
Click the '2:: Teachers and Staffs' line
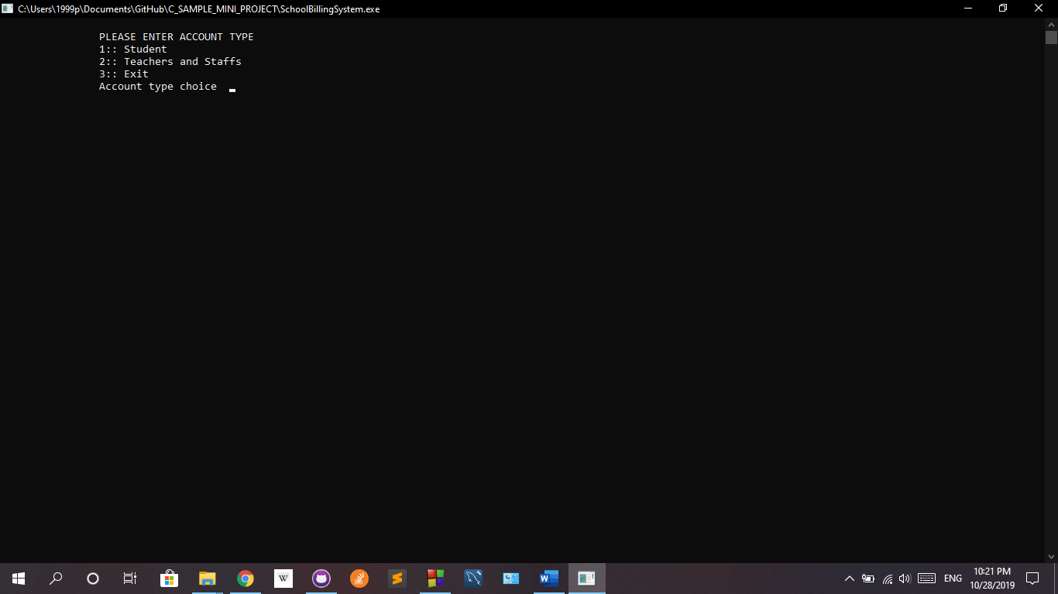point(170,61)
